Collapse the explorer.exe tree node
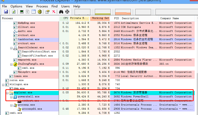The image size is (198, 115). coord(7,93)
